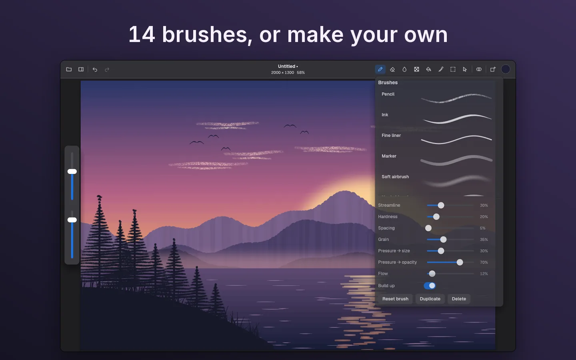Click the redo arrow
This screenshot has width=576, height=360.
[107, 69]
